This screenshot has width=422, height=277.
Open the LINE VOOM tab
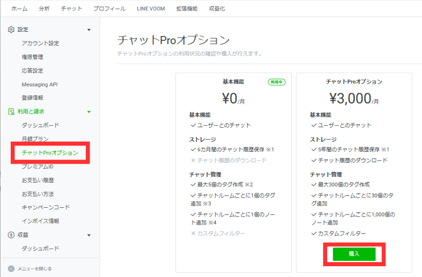coord(151,9)
